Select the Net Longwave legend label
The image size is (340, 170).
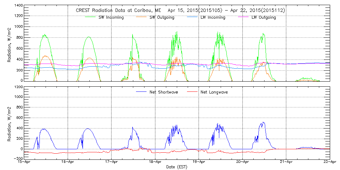pos(214,92)
